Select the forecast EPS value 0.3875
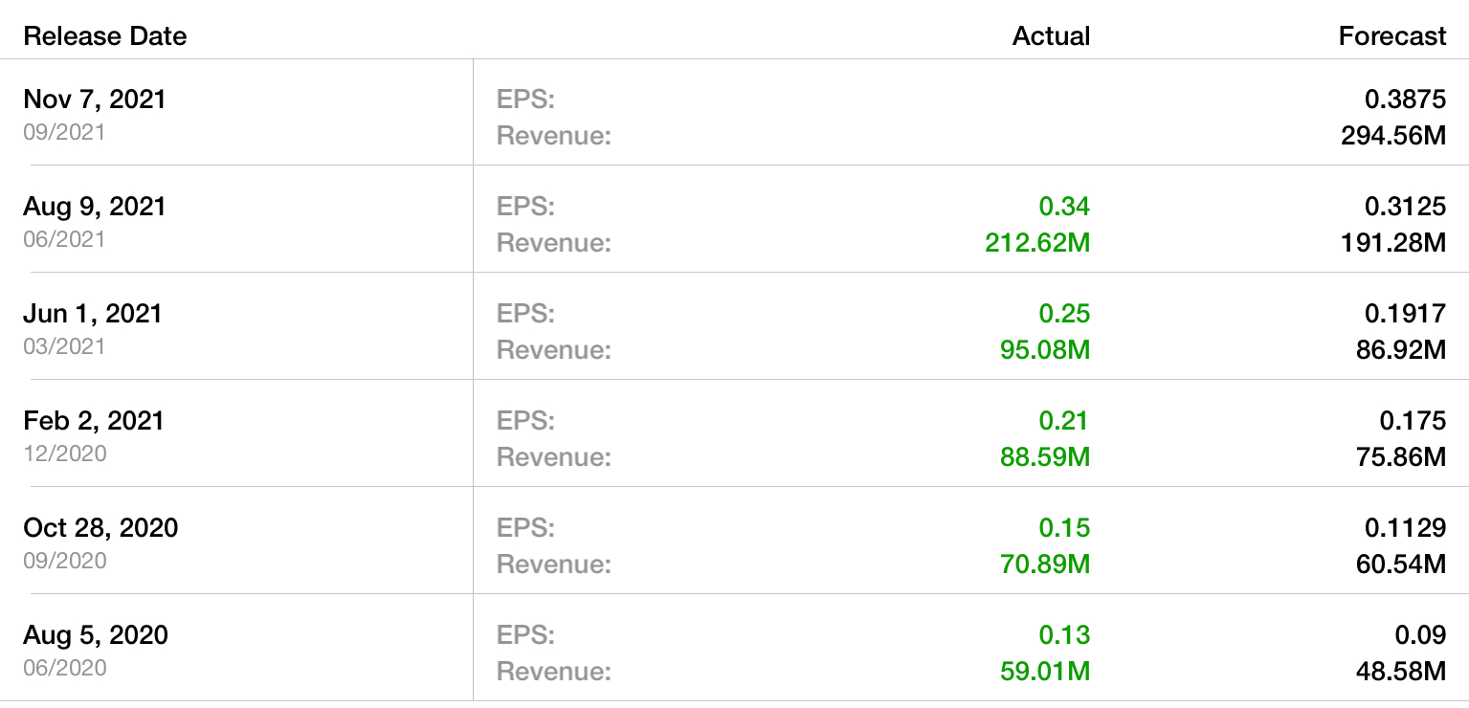The image size is (1469, 708). (1405, 100)
